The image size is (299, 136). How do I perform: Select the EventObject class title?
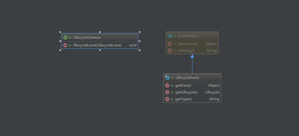click(188, 36)
